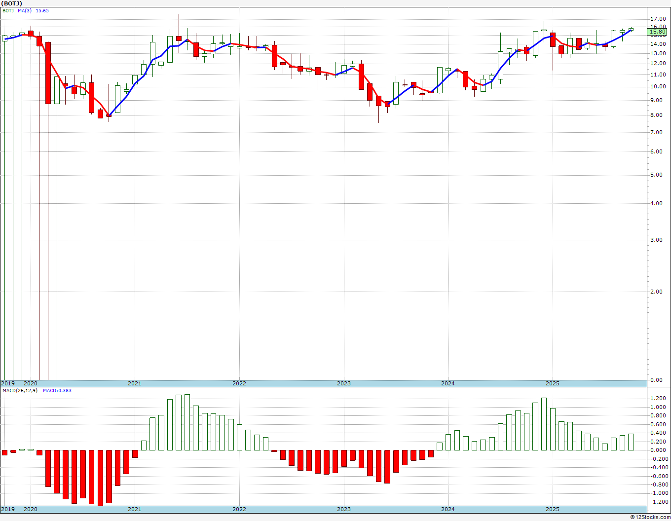The height and width of the screenshot is (521, 671).
Task: Select 2023 marker on price time axis
Action: [343, 383]
